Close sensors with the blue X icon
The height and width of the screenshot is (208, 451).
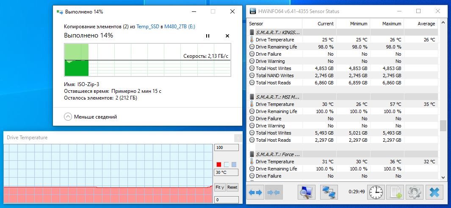click(x=434, y=192)
